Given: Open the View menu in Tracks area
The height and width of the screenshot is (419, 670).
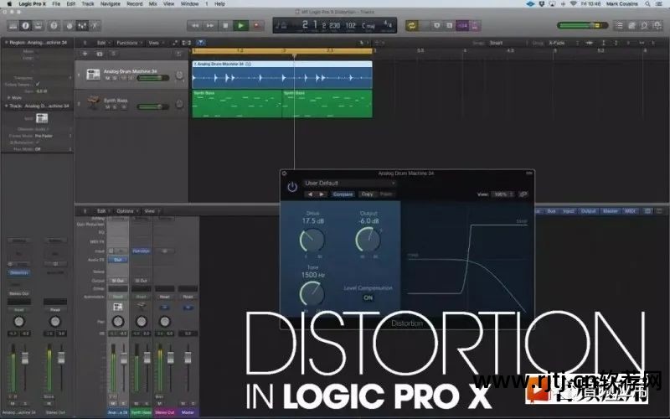Looking at the screenshot, I should tap(154, 43).
